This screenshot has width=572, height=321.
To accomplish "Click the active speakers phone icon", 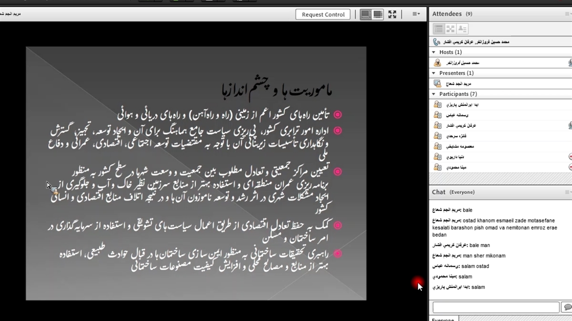I will point(437,42).
